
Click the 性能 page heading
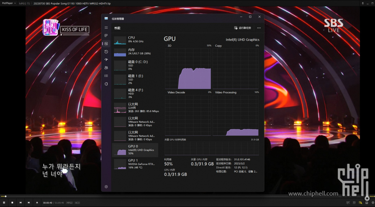click(x=117, y=28)
